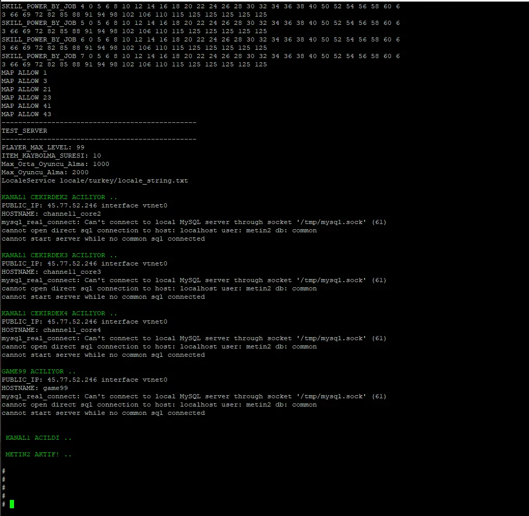Click the 'Max_Oyuncu_Alma: 2000' line

click(45, 172)
